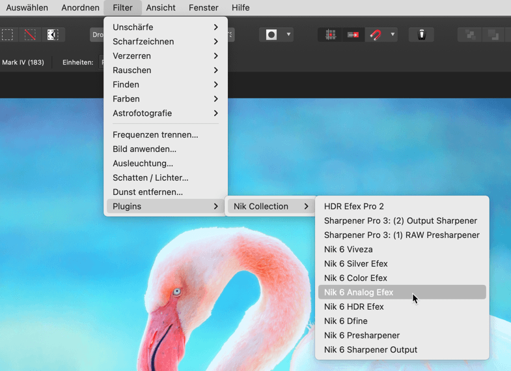Launch Nik 6 Silver Efex plugin
511x371 pixels.
[402, 264]
